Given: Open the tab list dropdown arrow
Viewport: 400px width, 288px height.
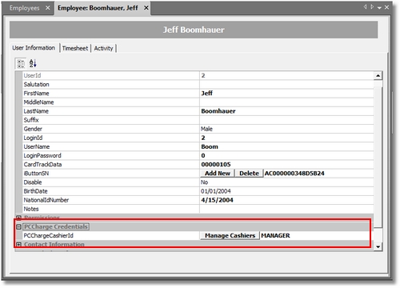Looking at the screenshot, I should tap(379, 8).
